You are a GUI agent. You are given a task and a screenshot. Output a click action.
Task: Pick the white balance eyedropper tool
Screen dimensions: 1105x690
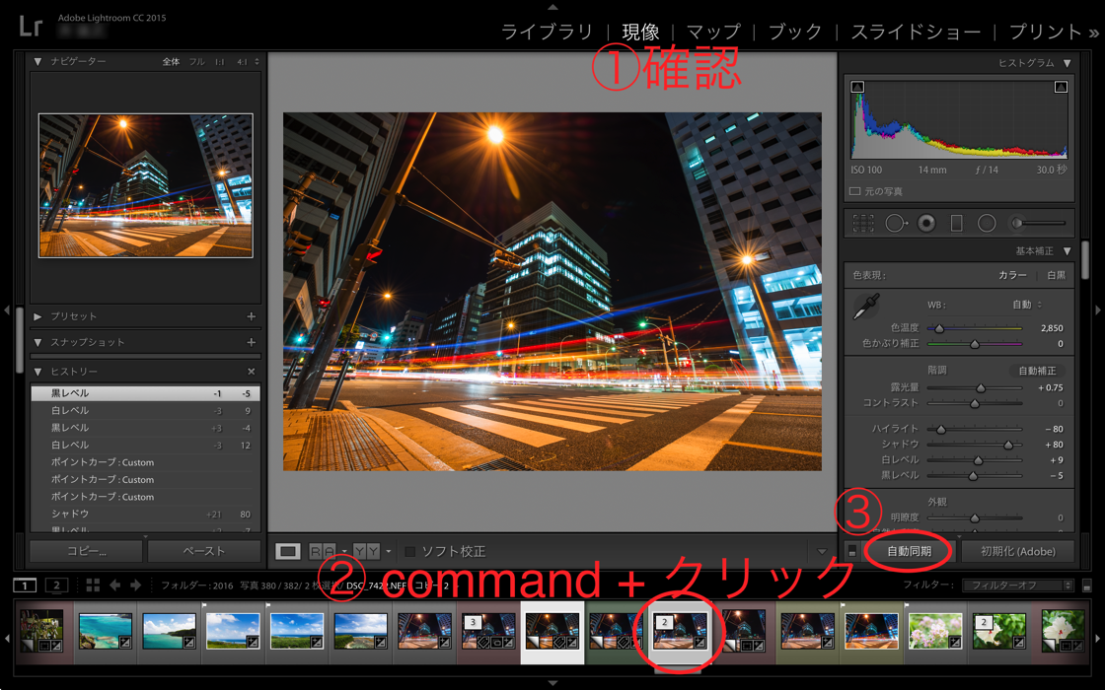tap(865, 308)
